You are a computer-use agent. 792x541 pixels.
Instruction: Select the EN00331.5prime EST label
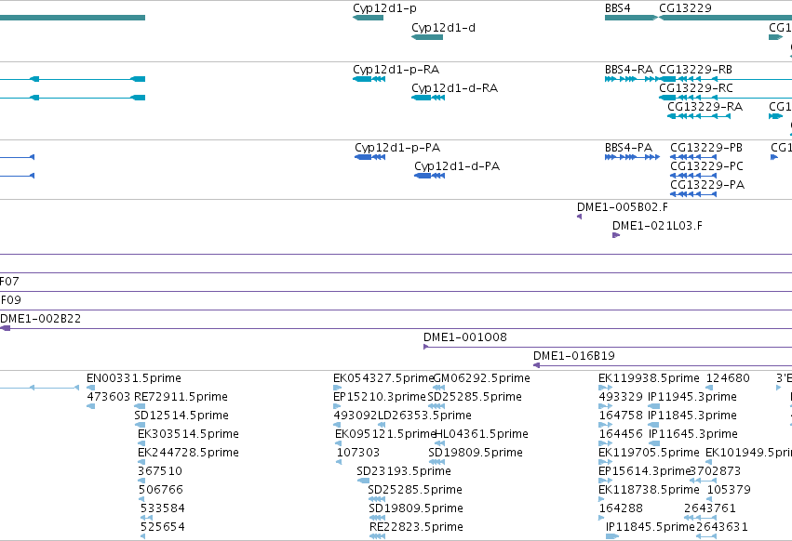pyautogui.click(x=134, y=378)
